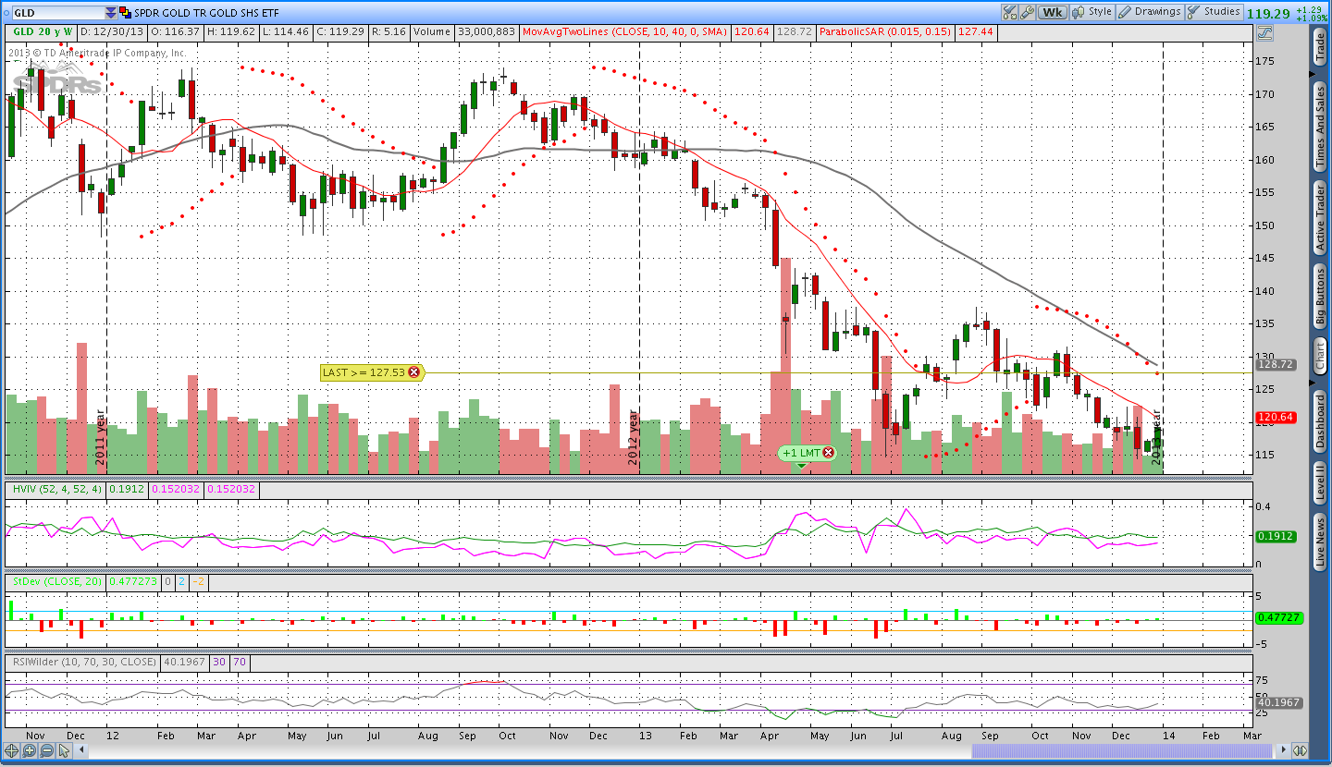The image size is (1332, 767).
Task: Select the pointer cursor tool icon
Action: pyautogui.click(x=64, y=750)
